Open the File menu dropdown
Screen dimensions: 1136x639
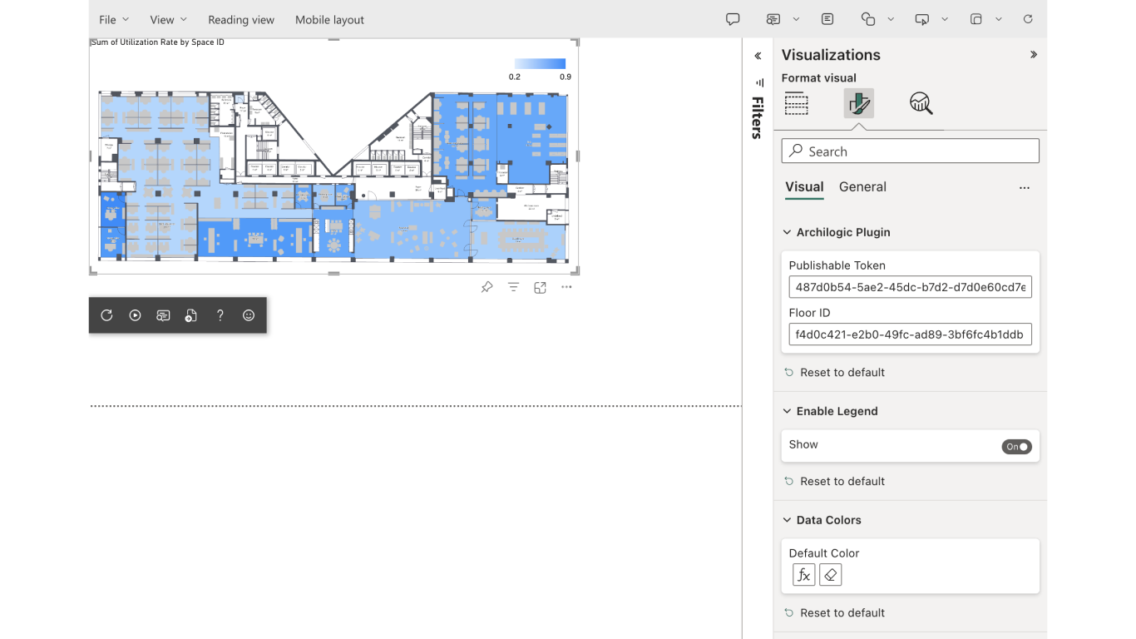[x=114, y=19]
